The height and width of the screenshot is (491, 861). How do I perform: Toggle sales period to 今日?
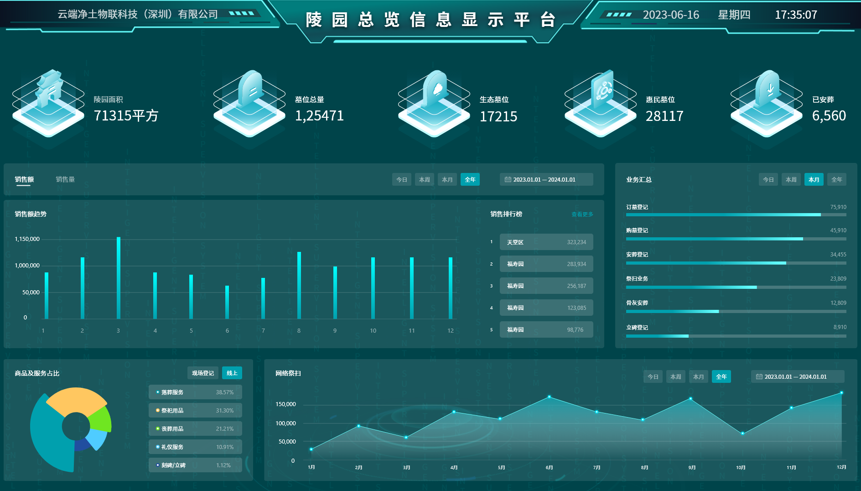[401, 180]
